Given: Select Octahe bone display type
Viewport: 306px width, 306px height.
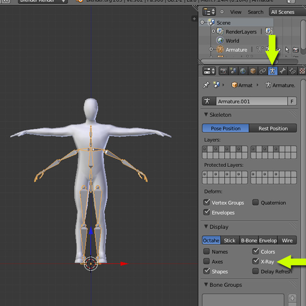Looking at the screenshot, I should (x=211, y=240).
